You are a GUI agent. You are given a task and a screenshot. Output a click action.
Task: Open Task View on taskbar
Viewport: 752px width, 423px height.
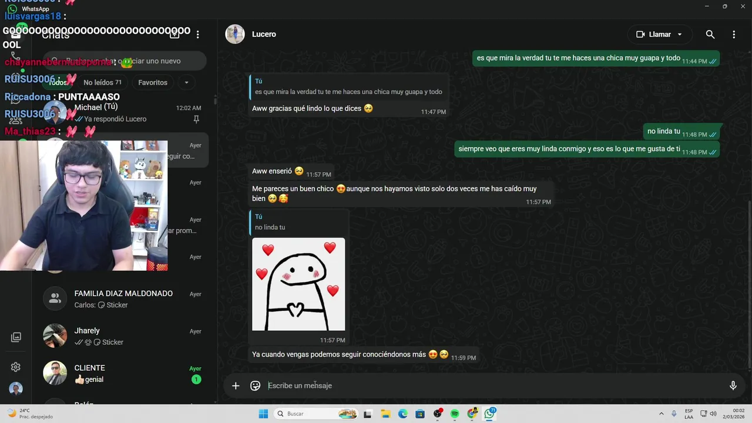tap(368, 414)
